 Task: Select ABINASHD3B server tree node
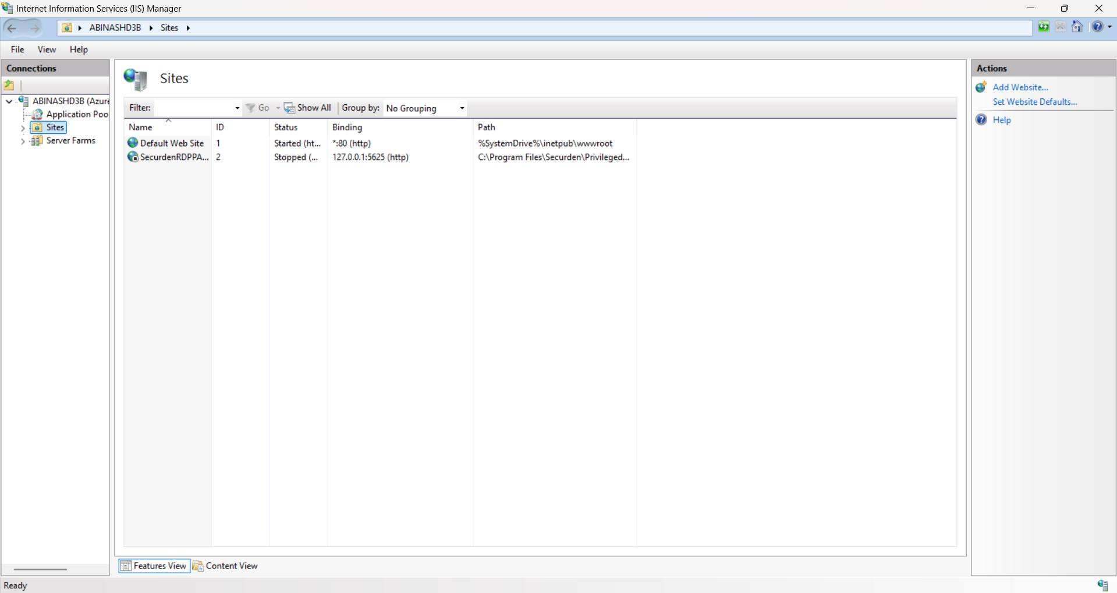tap(70, 101)
